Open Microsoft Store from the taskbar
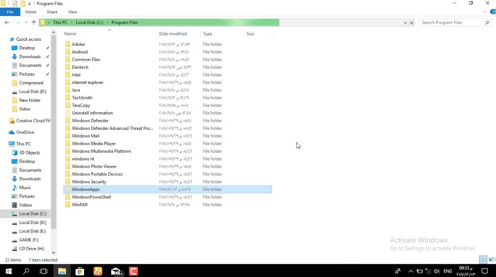Screen dimensions: 496x277 [x=80, y=271]
